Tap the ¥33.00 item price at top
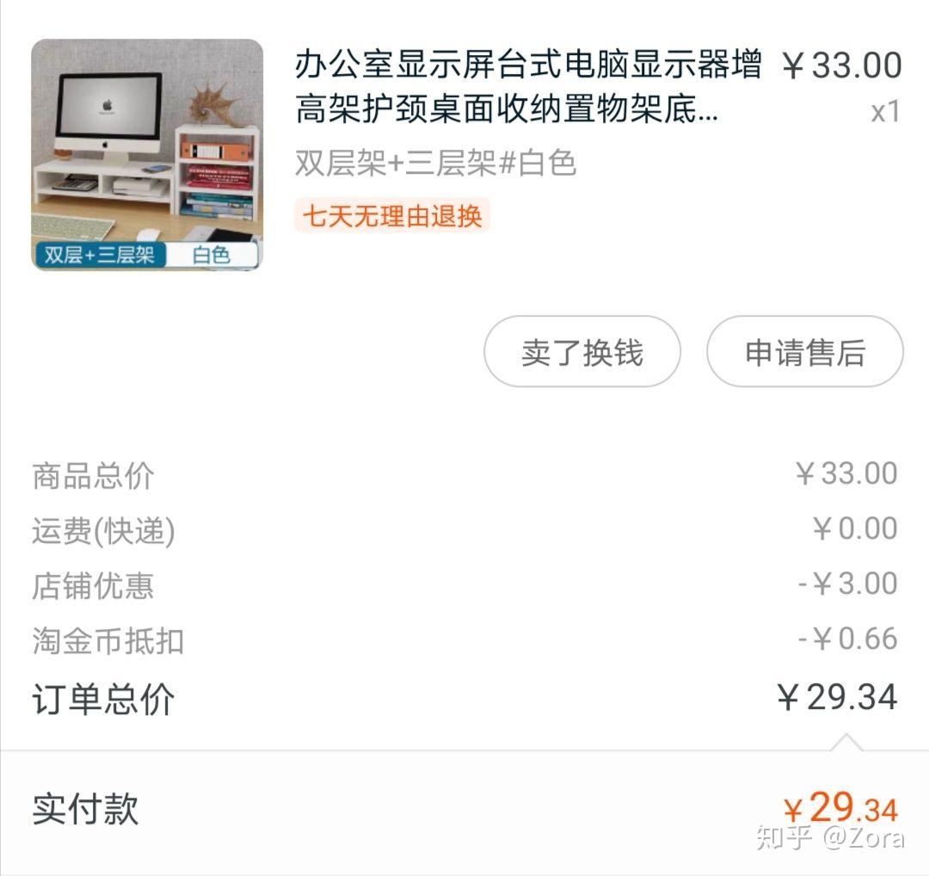Viewport: 929px width, 876px height. (841, 65)
